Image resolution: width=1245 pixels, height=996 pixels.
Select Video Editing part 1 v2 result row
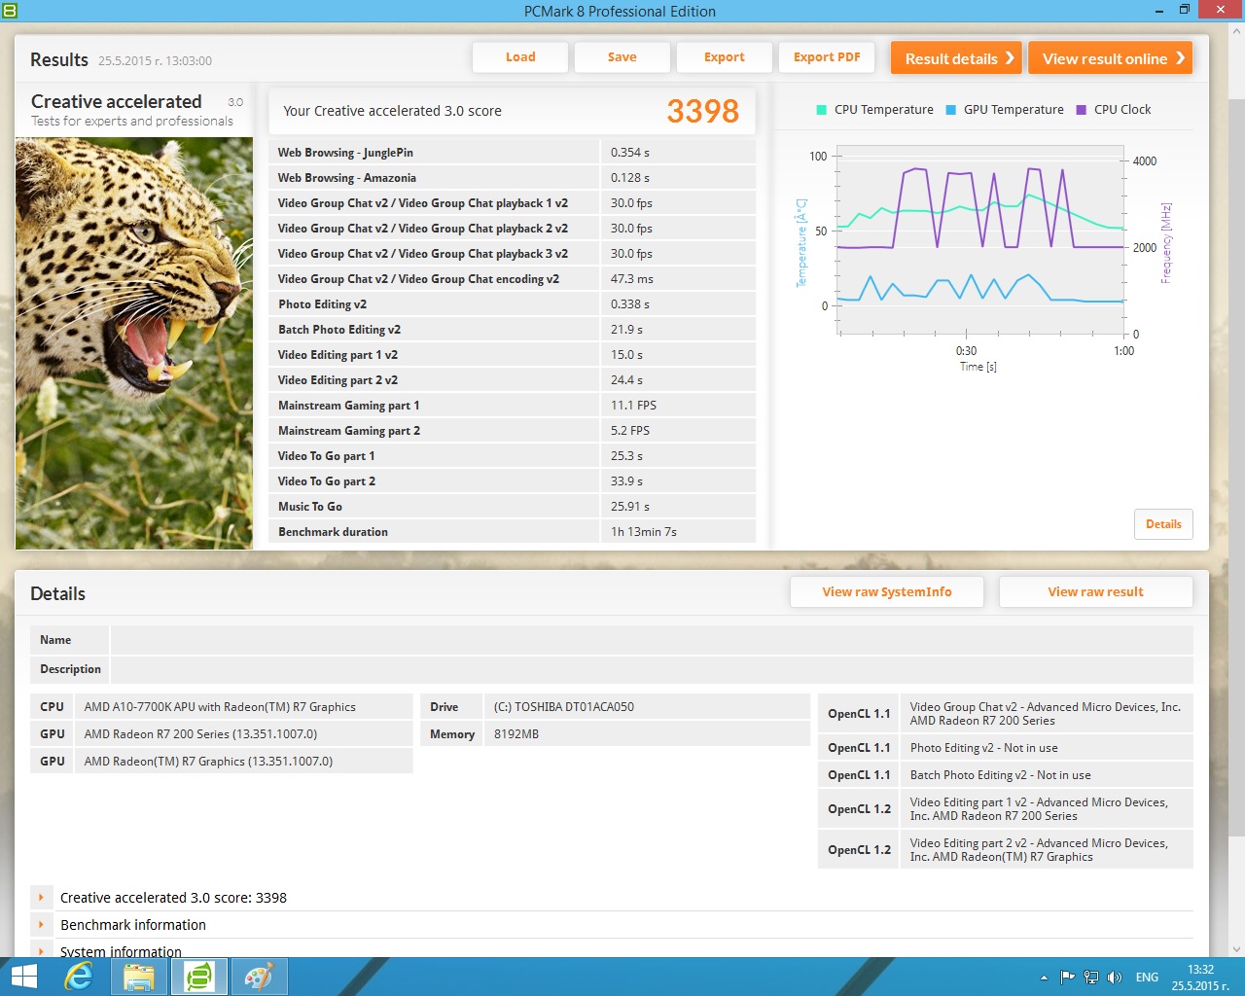pos(512,355)
